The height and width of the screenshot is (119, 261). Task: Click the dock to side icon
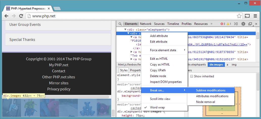[x=250, y=24]
